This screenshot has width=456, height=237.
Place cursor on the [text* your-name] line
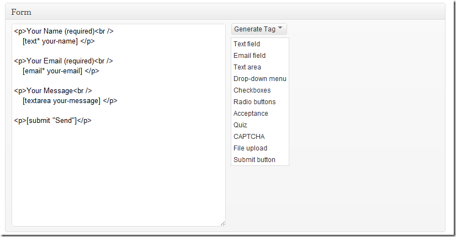pos(59,41)
